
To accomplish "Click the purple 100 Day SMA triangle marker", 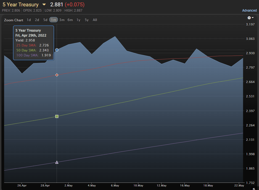I will 57,162.
